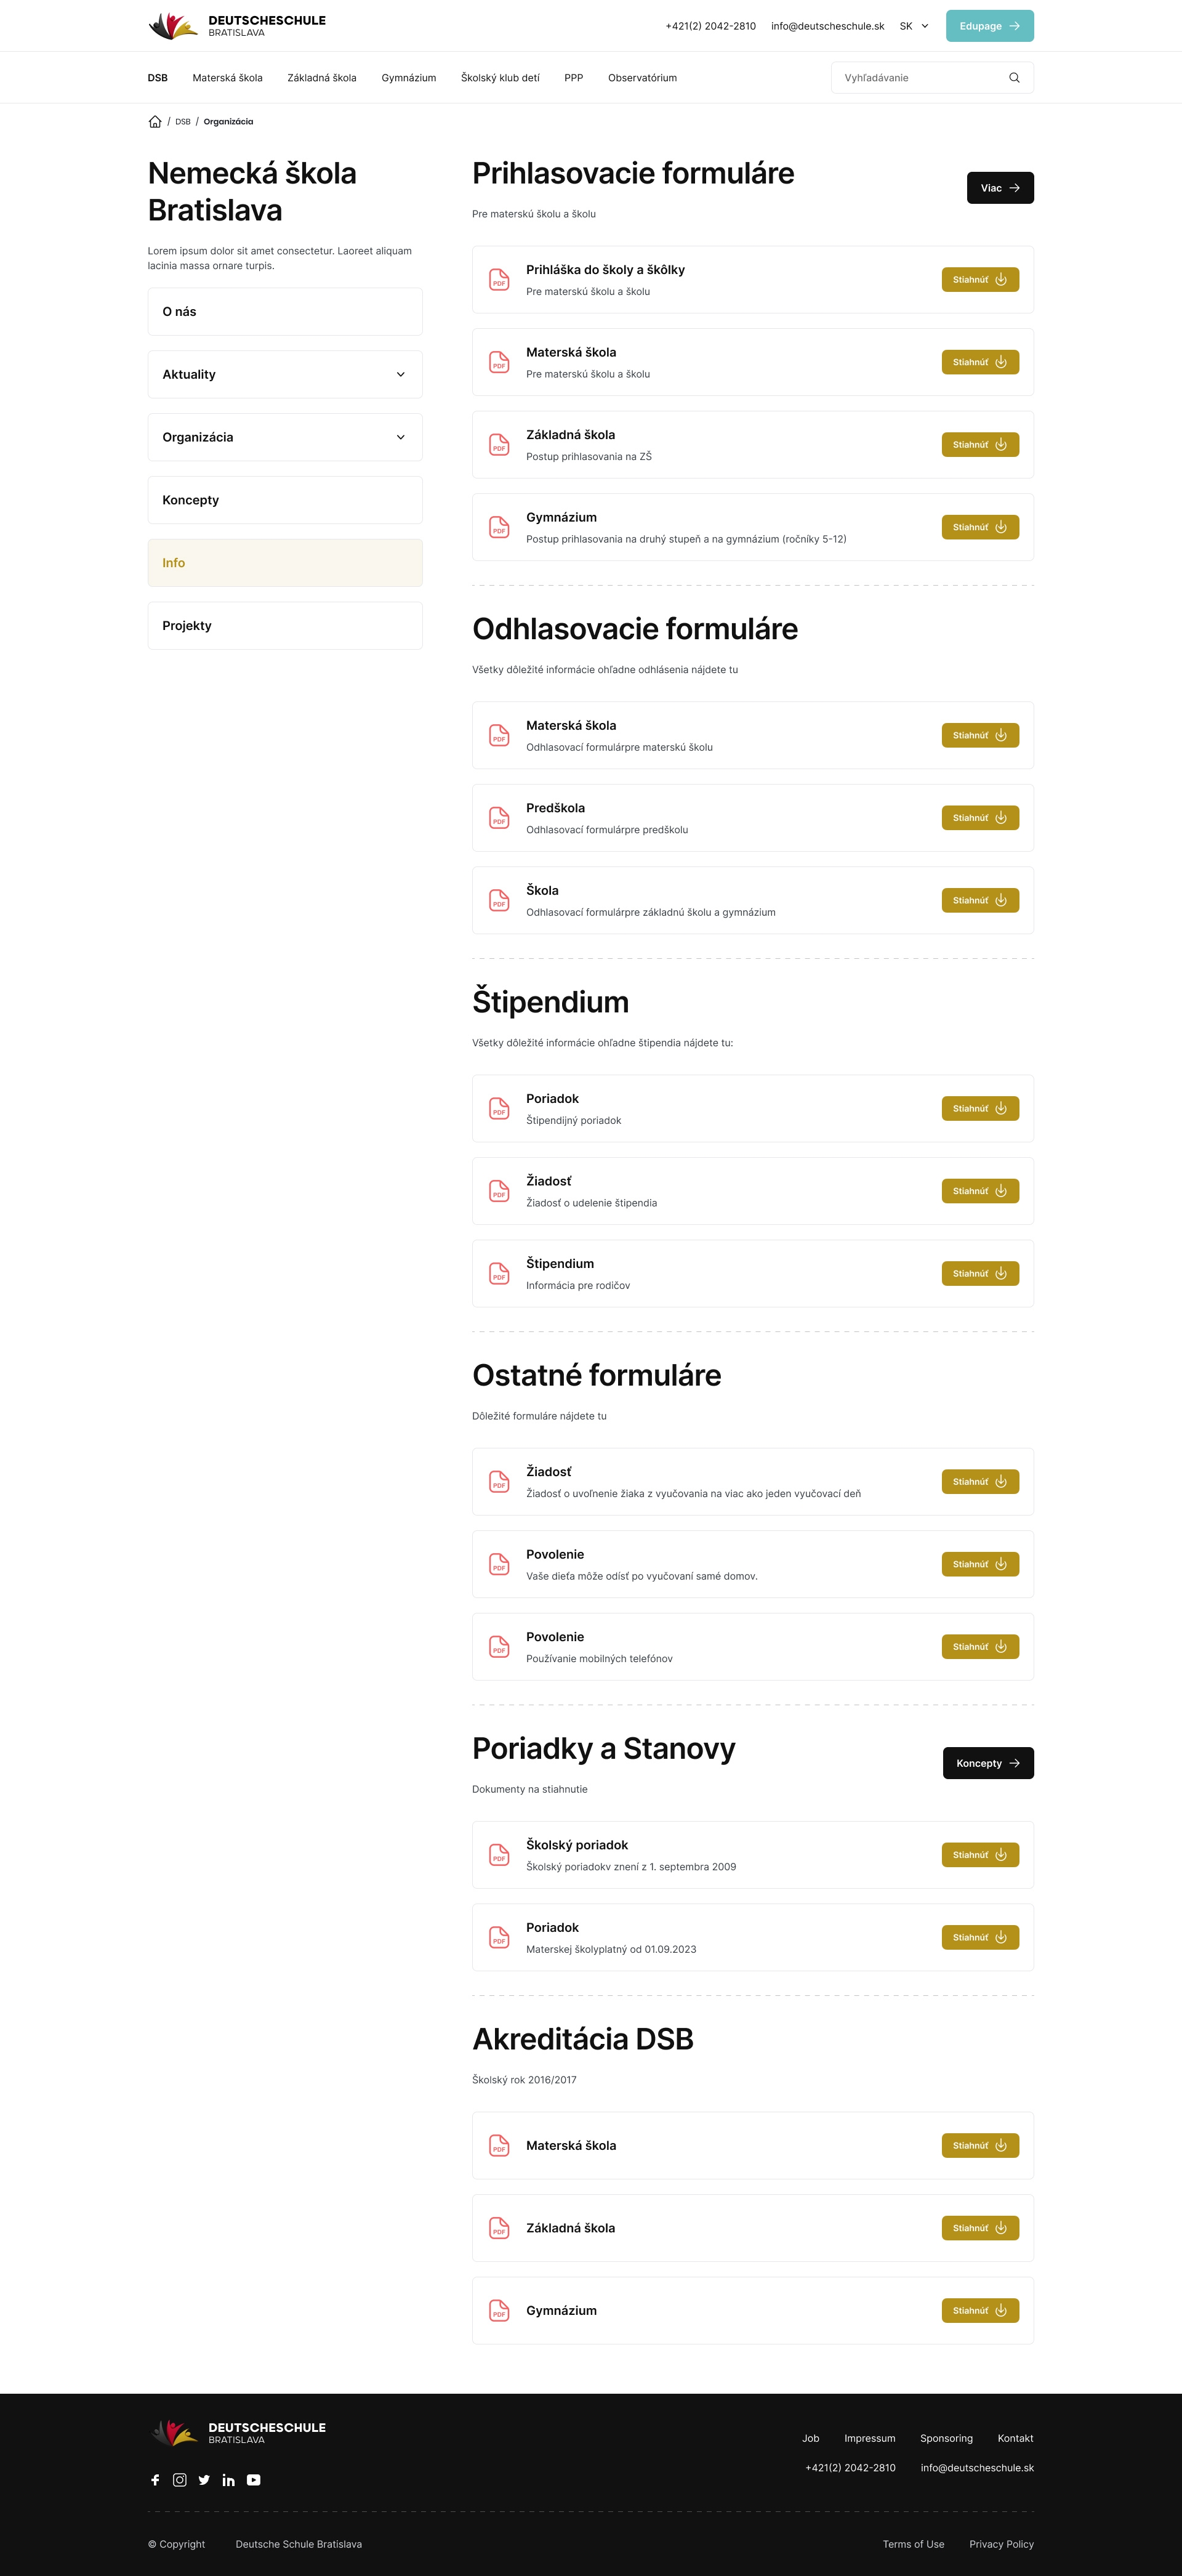Image resolution: width=1182 pixels, height=2576 pixels.
Task: Click the search magnifier icon
Action: tap(1014, 78)
